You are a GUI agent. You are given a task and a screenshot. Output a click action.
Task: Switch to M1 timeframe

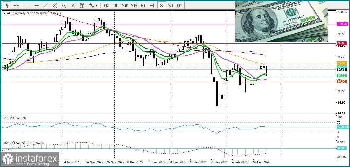[106, 6]
